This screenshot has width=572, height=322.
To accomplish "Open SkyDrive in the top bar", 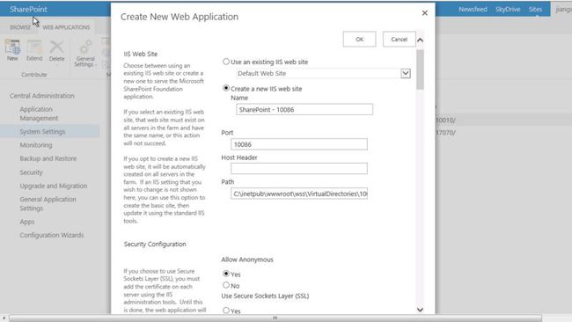I will (x=508, y=10).
